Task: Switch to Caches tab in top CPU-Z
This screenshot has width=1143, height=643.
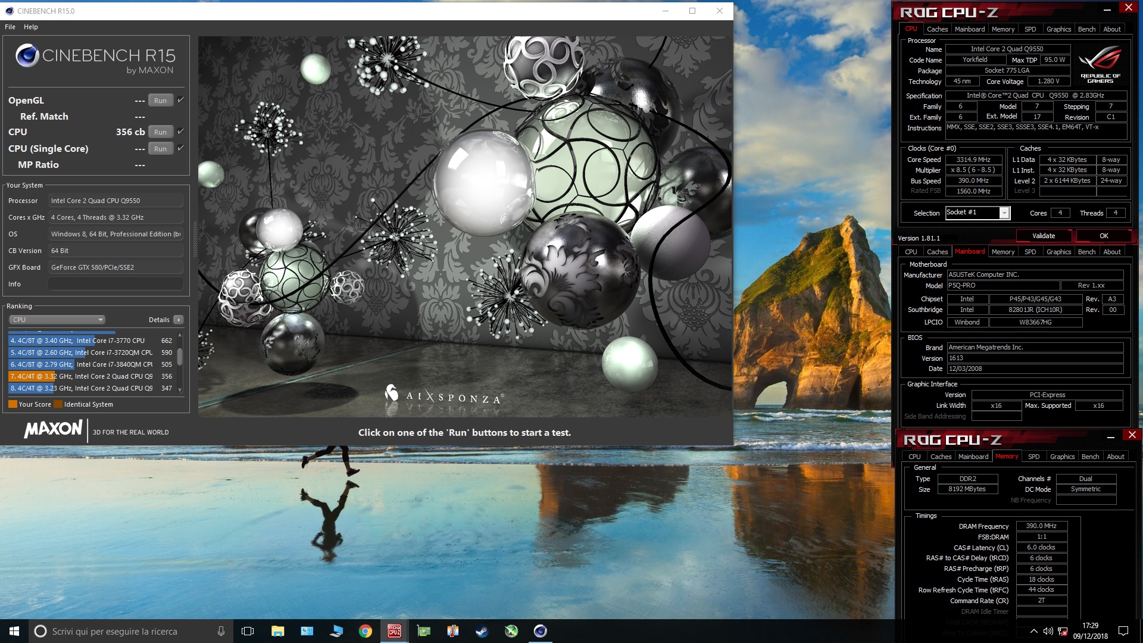Action: 937,29
